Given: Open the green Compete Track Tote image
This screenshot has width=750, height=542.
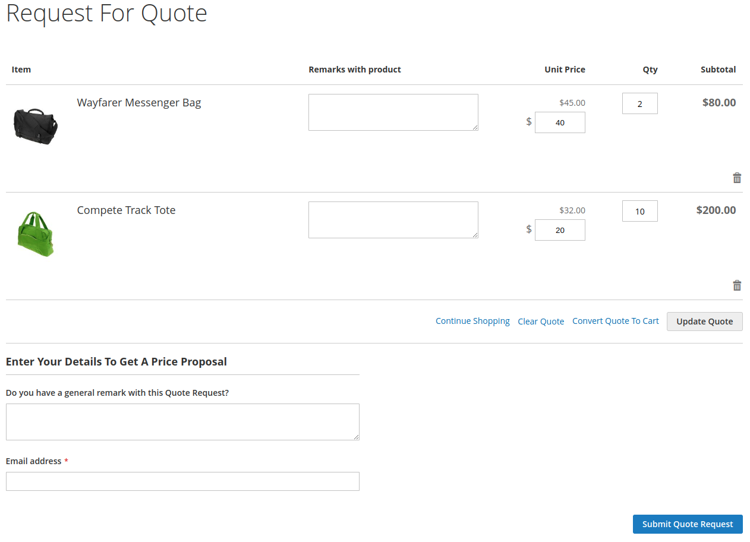Looking at the screenshot, I should 36,234.
